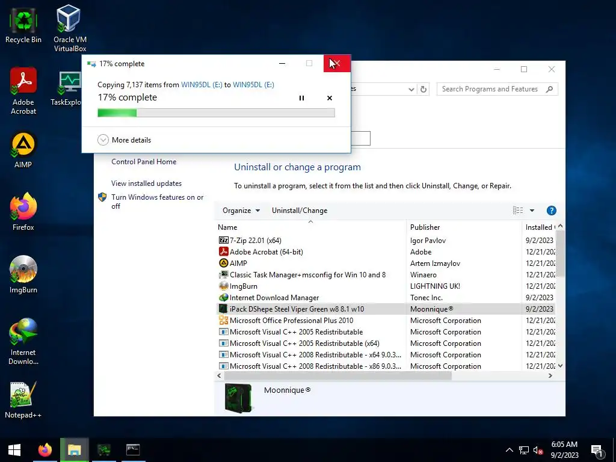Click the Search Programs and Features box

[x=497, y=89]
